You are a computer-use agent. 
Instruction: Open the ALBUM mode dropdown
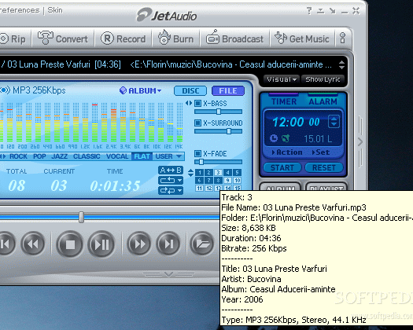141,90
